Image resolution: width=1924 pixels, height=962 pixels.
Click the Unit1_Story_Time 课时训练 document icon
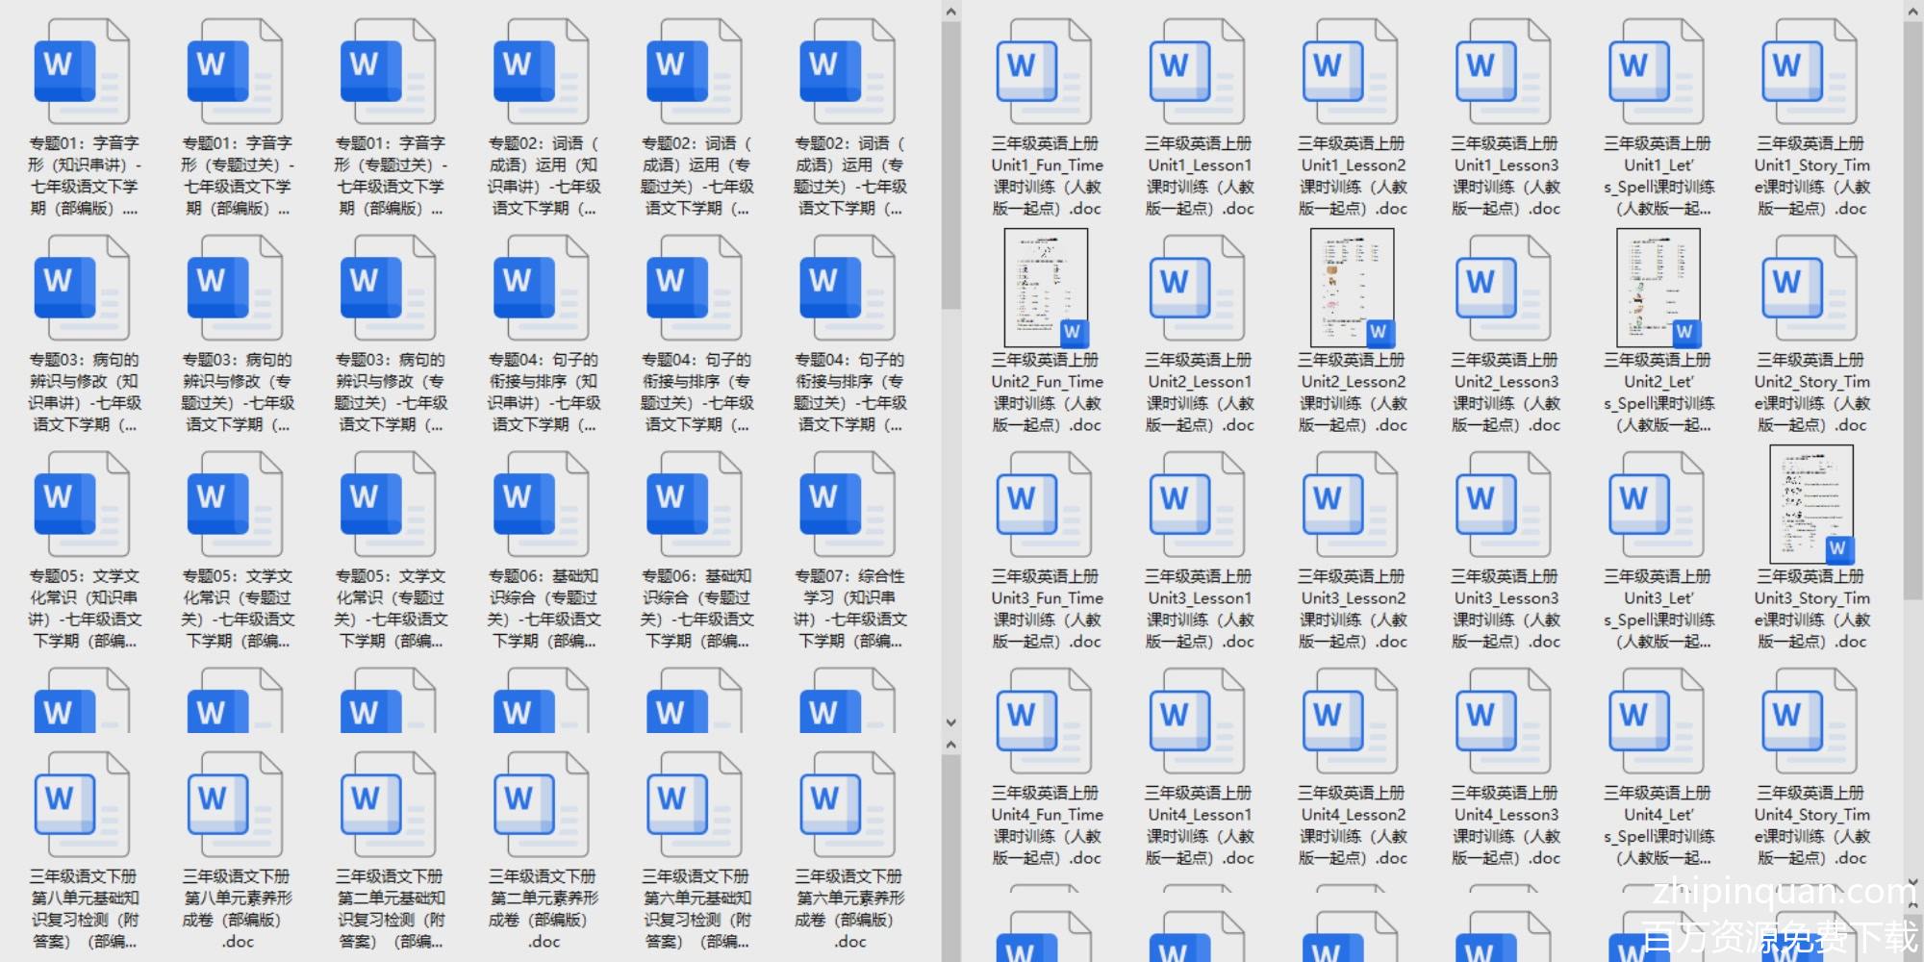(x=1809, y=72)
